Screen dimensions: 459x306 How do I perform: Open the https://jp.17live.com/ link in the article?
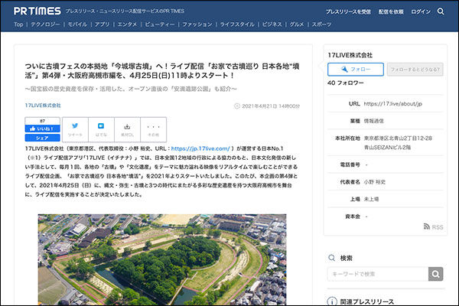[x=200, y=148]
